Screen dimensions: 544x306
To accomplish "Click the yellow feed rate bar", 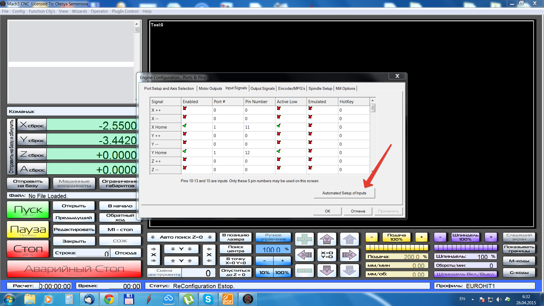I will tap(397, 248).
